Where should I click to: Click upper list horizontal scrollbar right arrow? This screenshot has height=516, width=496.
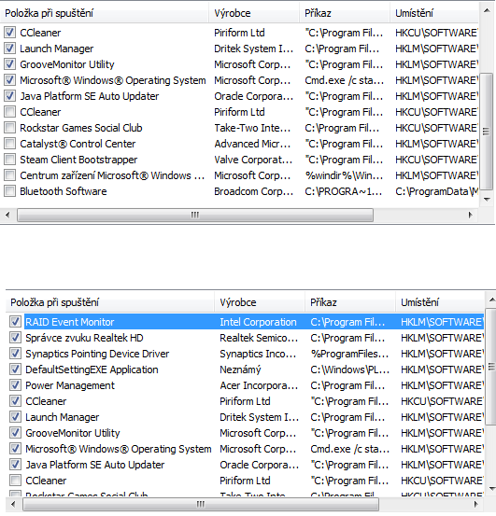tap(470, 215)
